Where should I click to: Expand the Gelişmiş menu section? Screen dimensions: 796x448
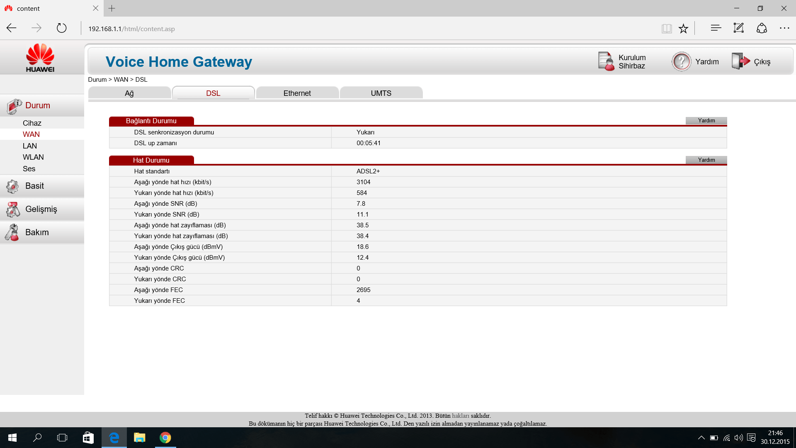[x=41, y=209]
